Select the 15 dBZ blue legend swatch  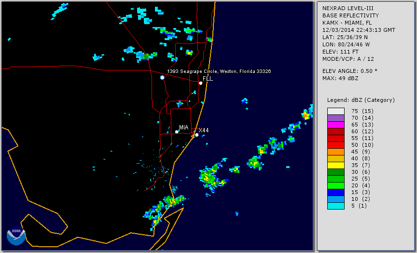pyautogui.click(x=336, y=192)
